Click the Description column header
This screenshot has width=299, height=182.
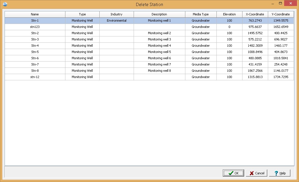[x=159, y=14]
